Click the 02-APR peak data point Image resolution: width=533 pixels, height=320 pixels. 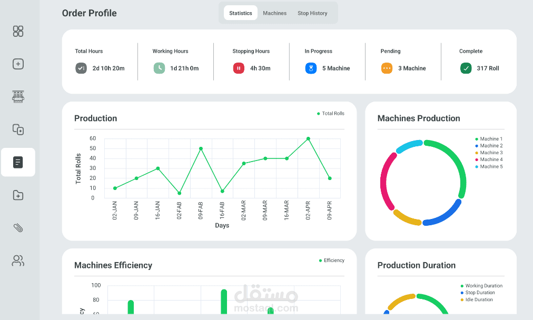(x=308, y=138)
